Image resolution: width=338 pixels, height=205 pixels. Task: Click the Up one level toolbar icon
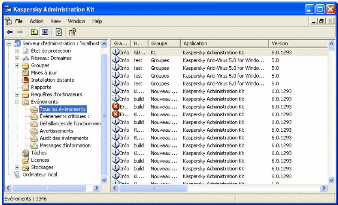click(34, 32)
